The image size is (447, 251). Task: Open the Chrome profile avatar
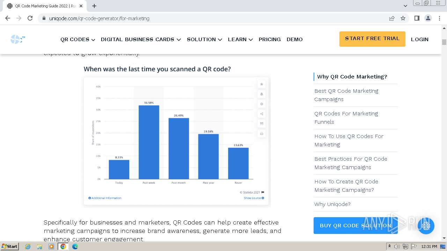[x=428, y=18]
